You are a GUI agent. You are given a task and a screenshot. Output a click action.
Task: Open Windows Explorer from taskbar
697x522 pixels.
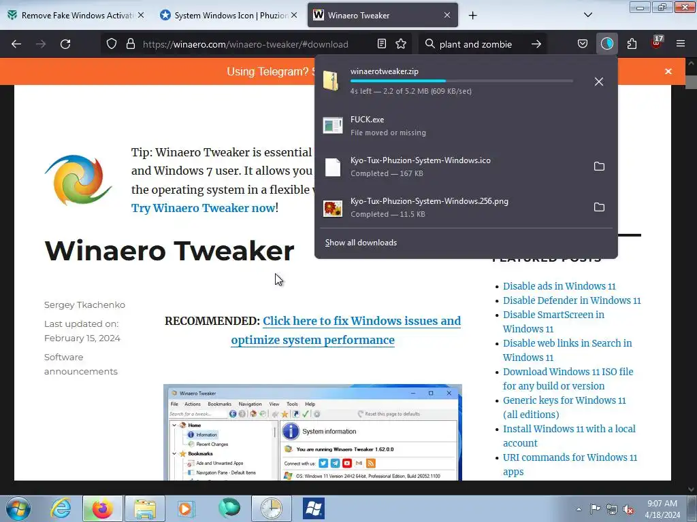(145, 508)
